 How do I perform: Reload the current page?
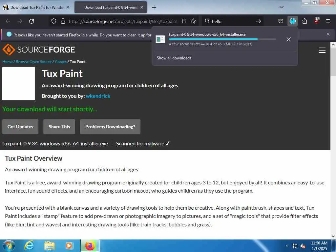[31, 21]
